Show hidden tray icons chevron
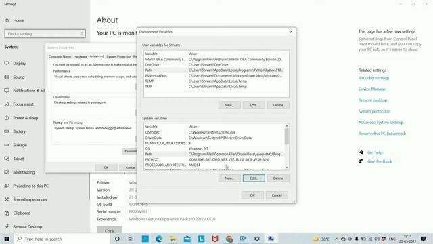The width and height of the screenshot is (433, 244). pos(336,239)
